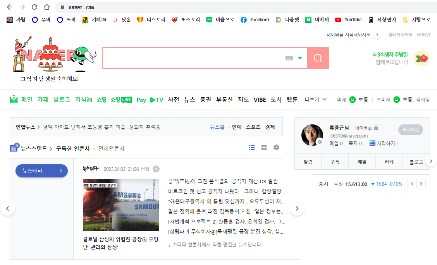Open 증권 in navigation menu
The height and width of the screenshot is (265, 437).
[x=206, y=100]
